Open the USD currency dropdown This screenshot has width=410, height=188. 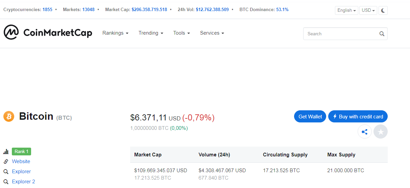pyautogui.click(x=368, y=10)
